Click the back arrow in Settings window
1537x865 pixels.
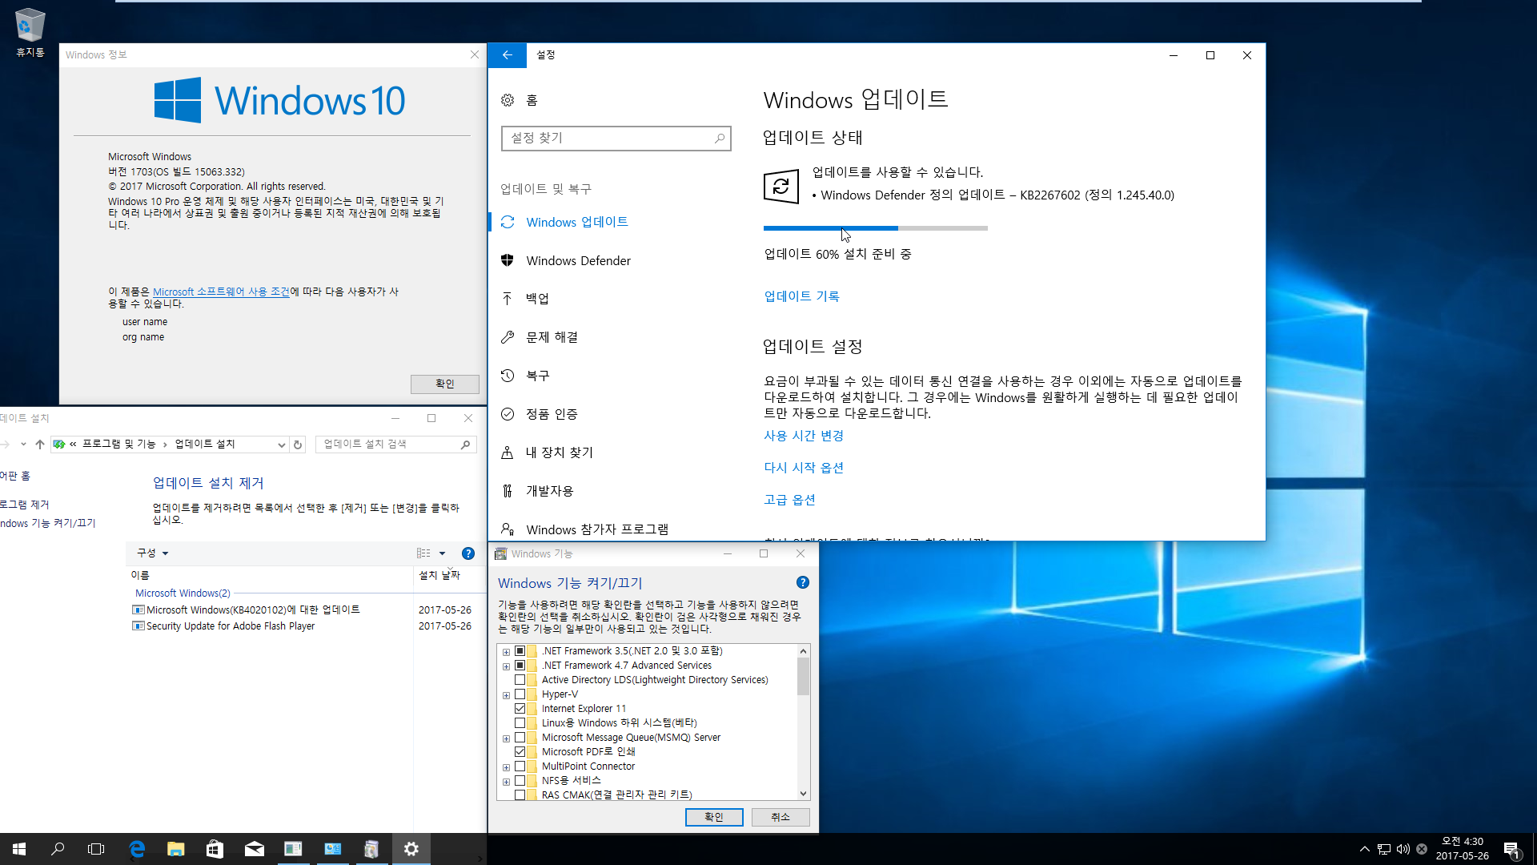507,55
